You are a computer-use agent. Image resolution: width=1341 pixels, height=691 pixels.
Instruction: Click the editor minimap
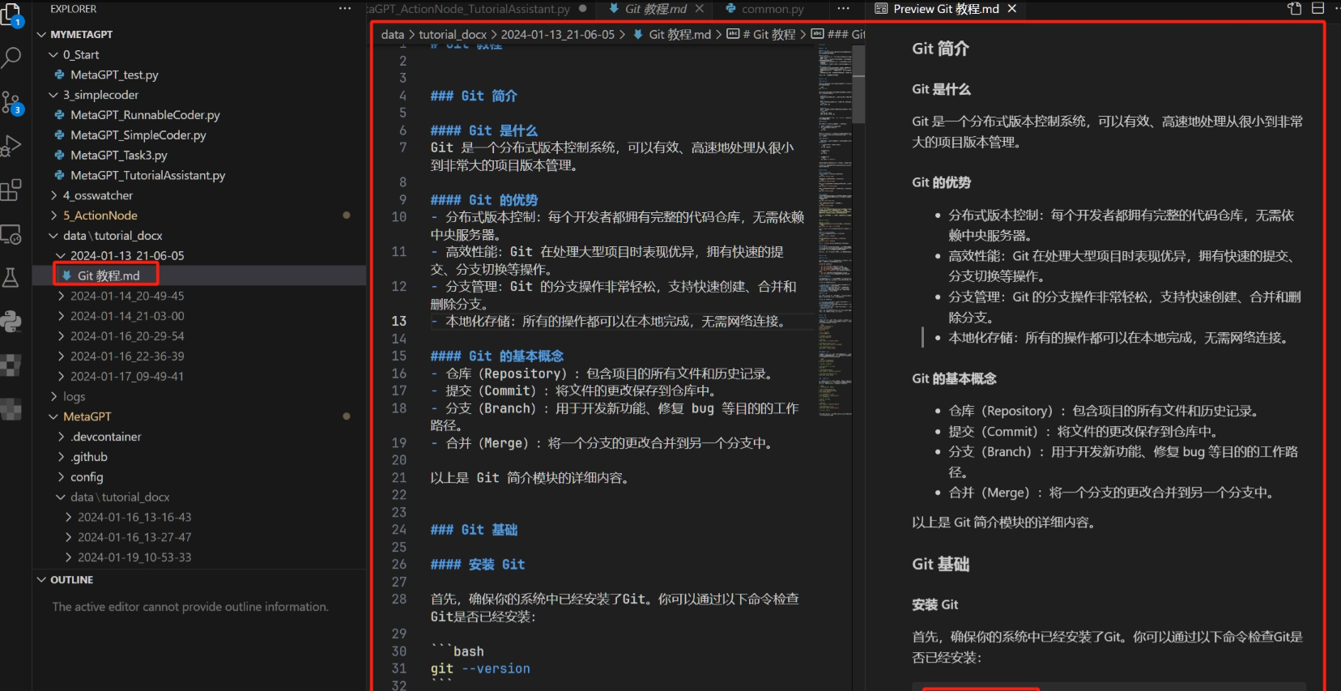pos(833,231)
